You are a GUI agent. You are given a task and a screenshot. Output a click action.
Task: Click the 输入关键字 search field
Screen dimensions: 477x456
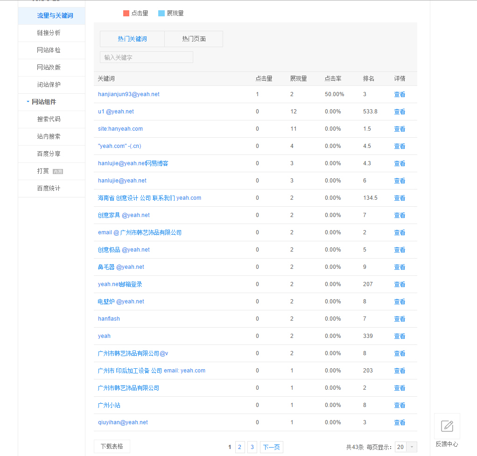click(x=147, y=57)
